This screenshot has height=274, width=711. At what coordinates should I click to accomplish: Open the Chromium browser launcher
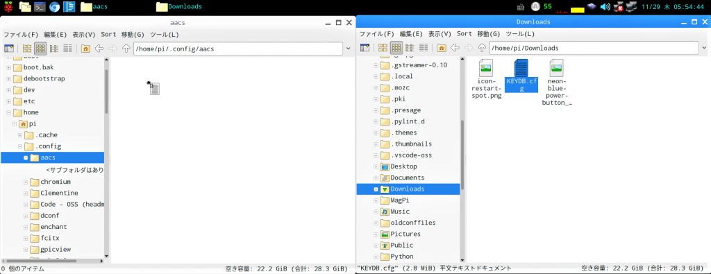point(54,6)
